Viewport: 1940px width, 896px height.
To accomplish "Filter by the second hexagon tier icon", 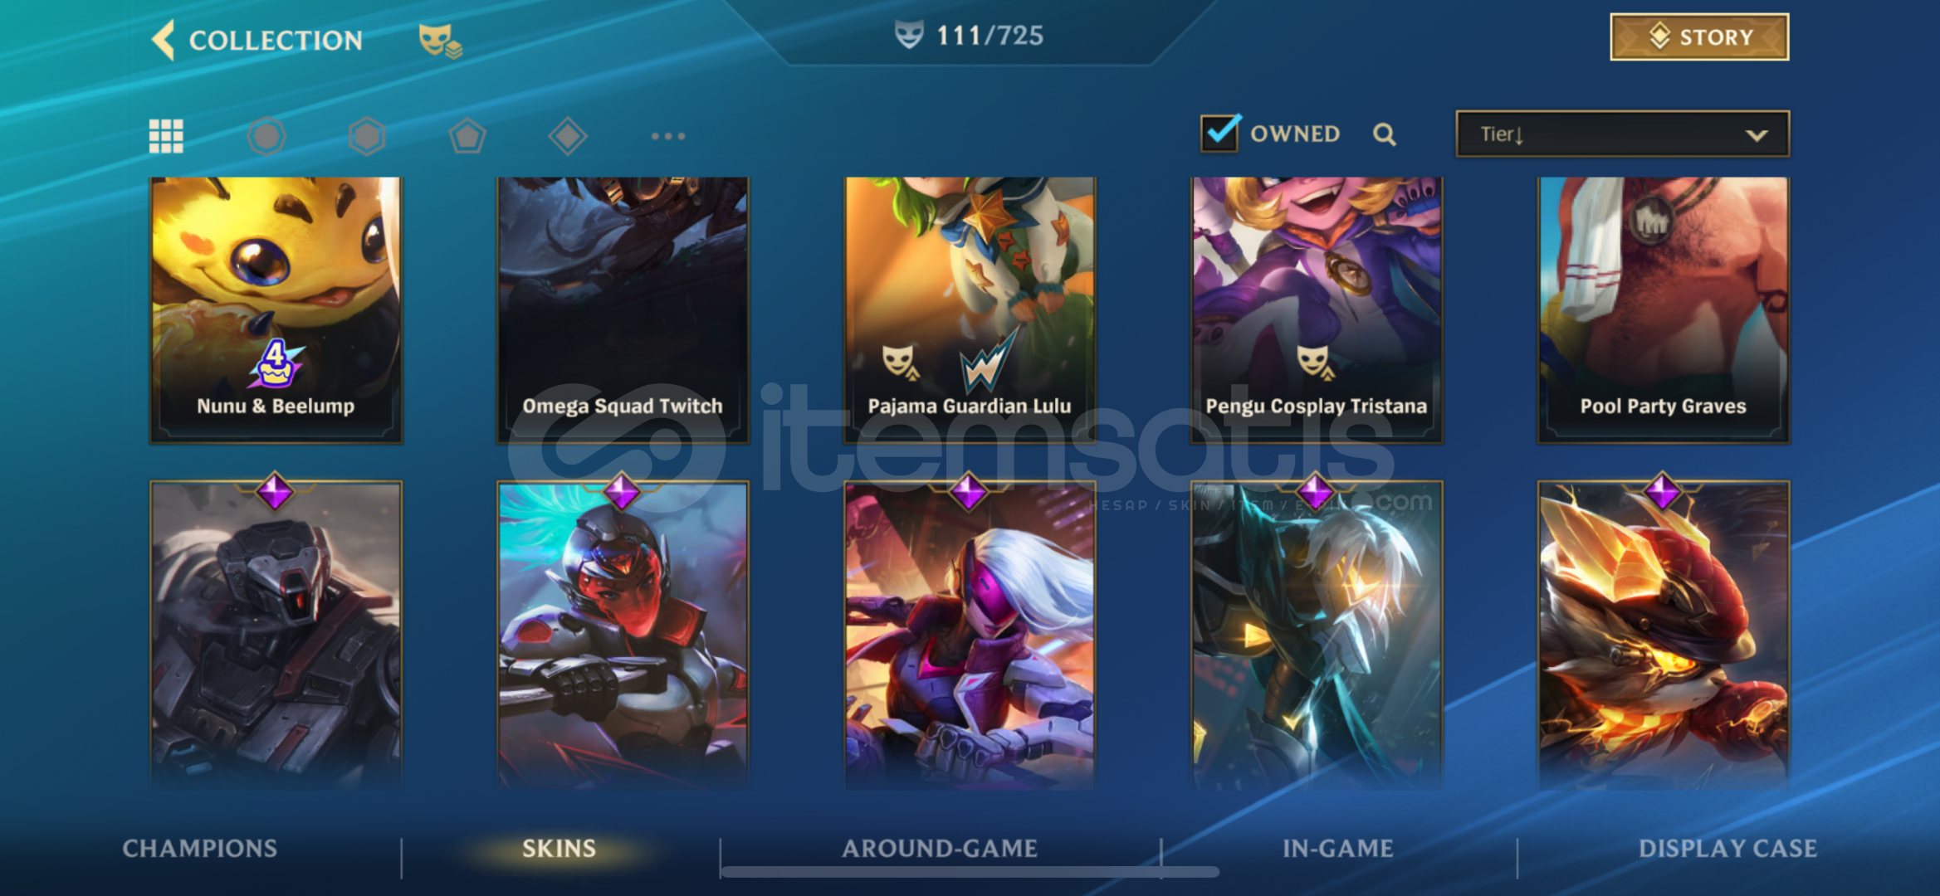I will click(367, 136).
